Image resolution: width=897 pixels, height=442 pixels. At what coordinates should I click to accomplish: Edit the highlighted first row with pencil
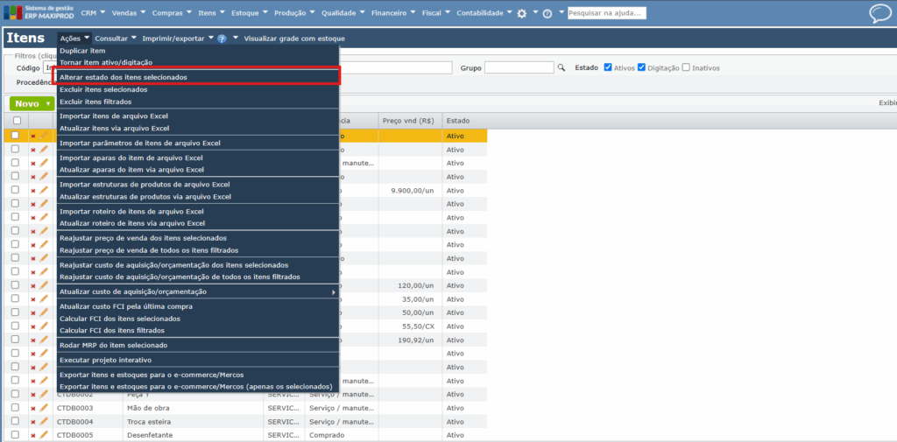coord(44,136)
